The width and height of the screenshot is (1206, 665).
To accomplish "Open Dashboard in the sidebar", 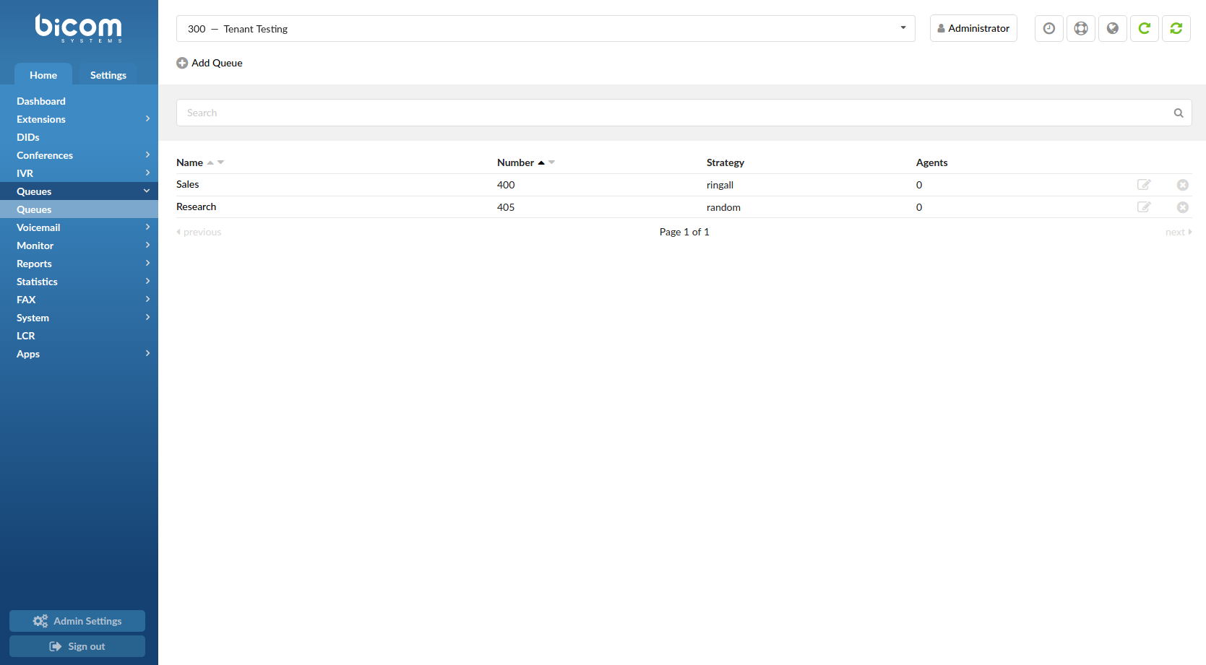I will (x=79, y=101).
